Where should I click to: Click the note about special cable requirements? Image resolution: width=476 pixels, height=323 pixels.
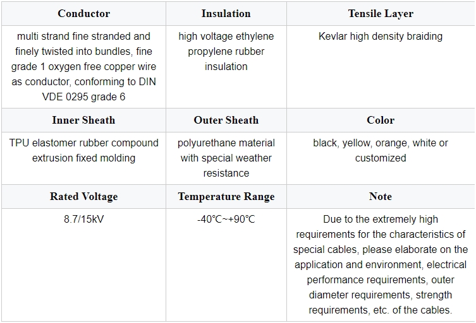coord(381,264)
